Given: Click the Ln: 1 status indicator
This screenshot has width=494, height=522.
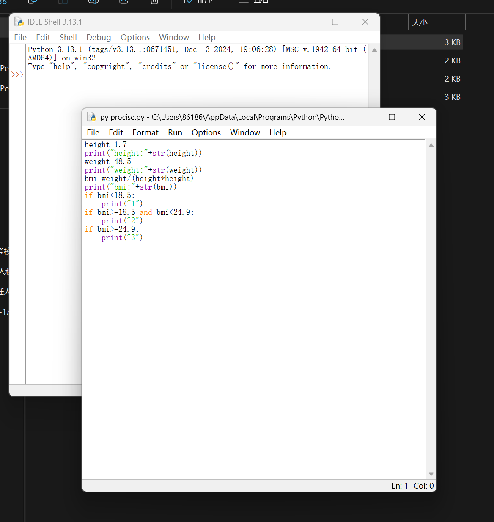Looking at the screenshot, I should click(x=400, y=486).
